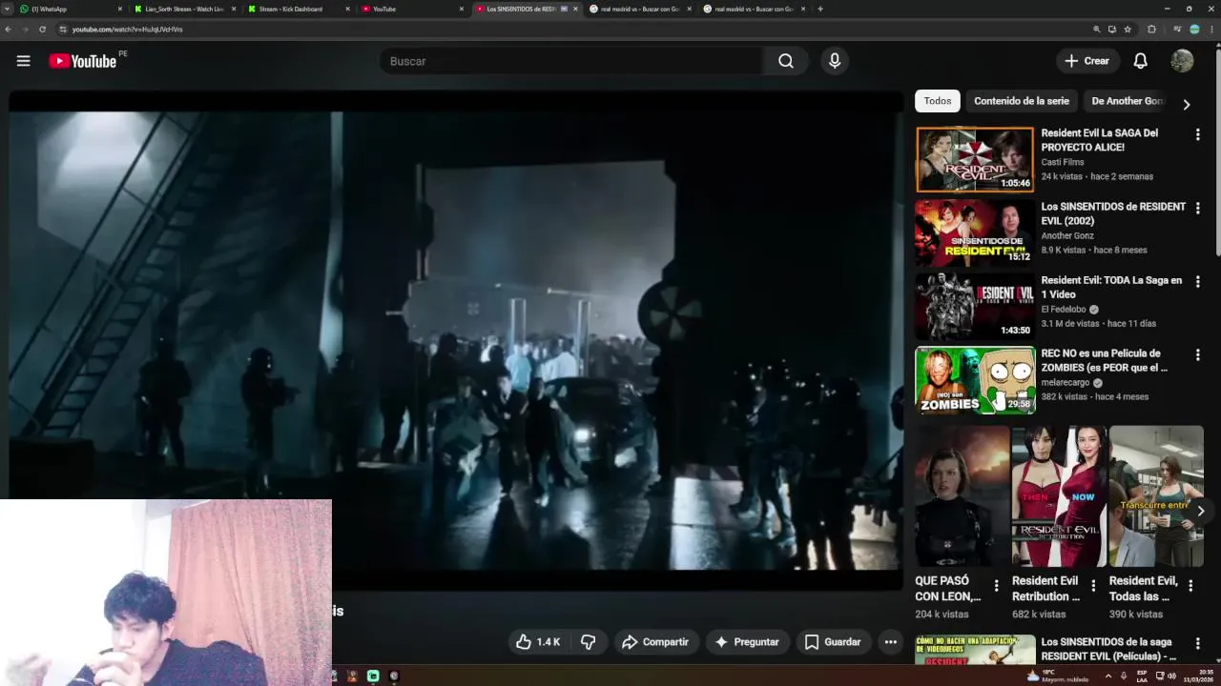
Task: Select the De Another Gonz chip
Action: (x=1127, y=101)
